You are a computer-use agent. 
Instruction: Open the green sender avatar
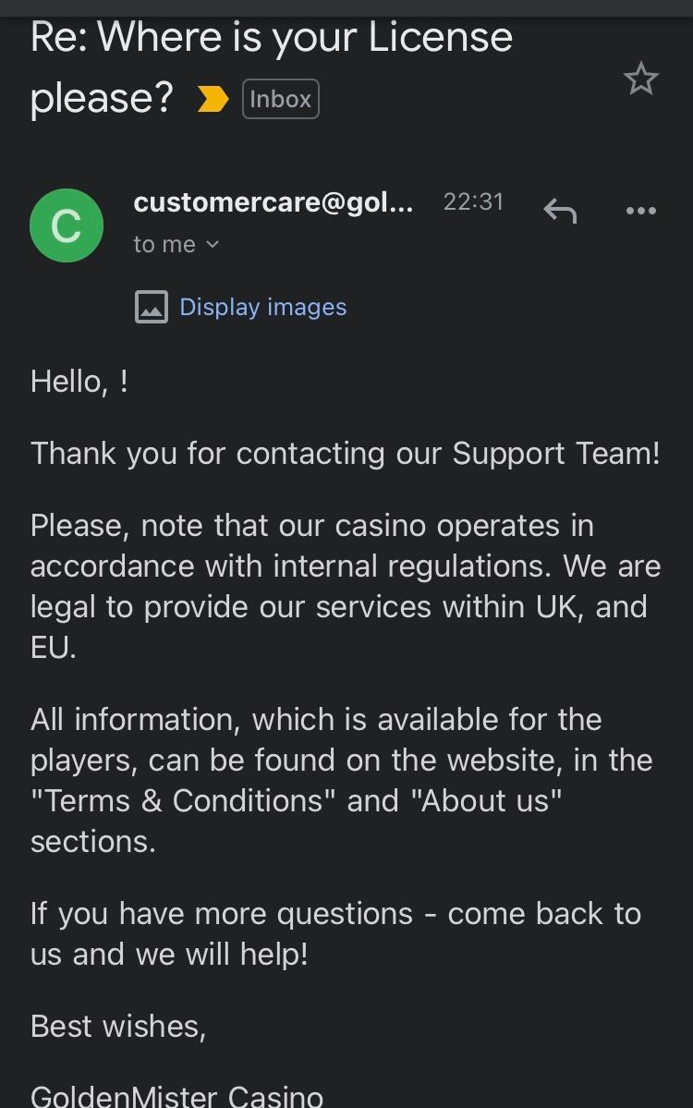67,225
